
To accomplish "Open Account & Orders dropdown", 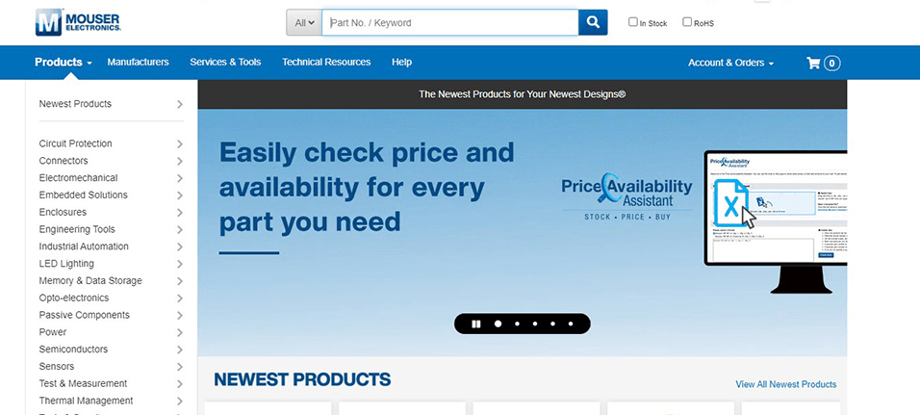I will pos(730,63).
